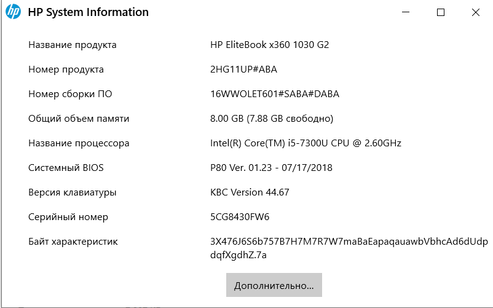Click the Версия клавиатуры label
This screenshot has height=308, width=493.
(73, 192)
